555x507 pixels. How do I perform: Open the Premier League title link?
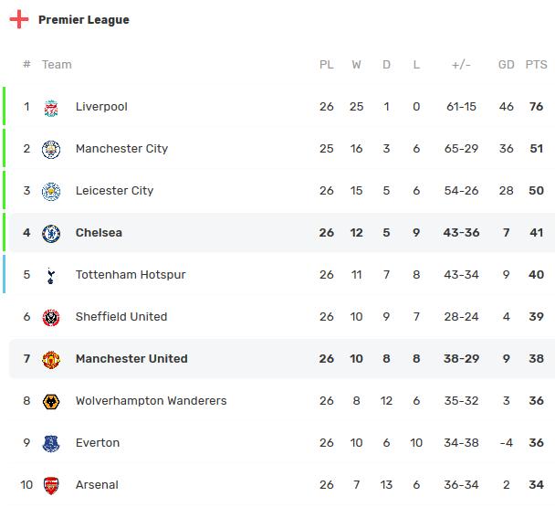[84, 20]
